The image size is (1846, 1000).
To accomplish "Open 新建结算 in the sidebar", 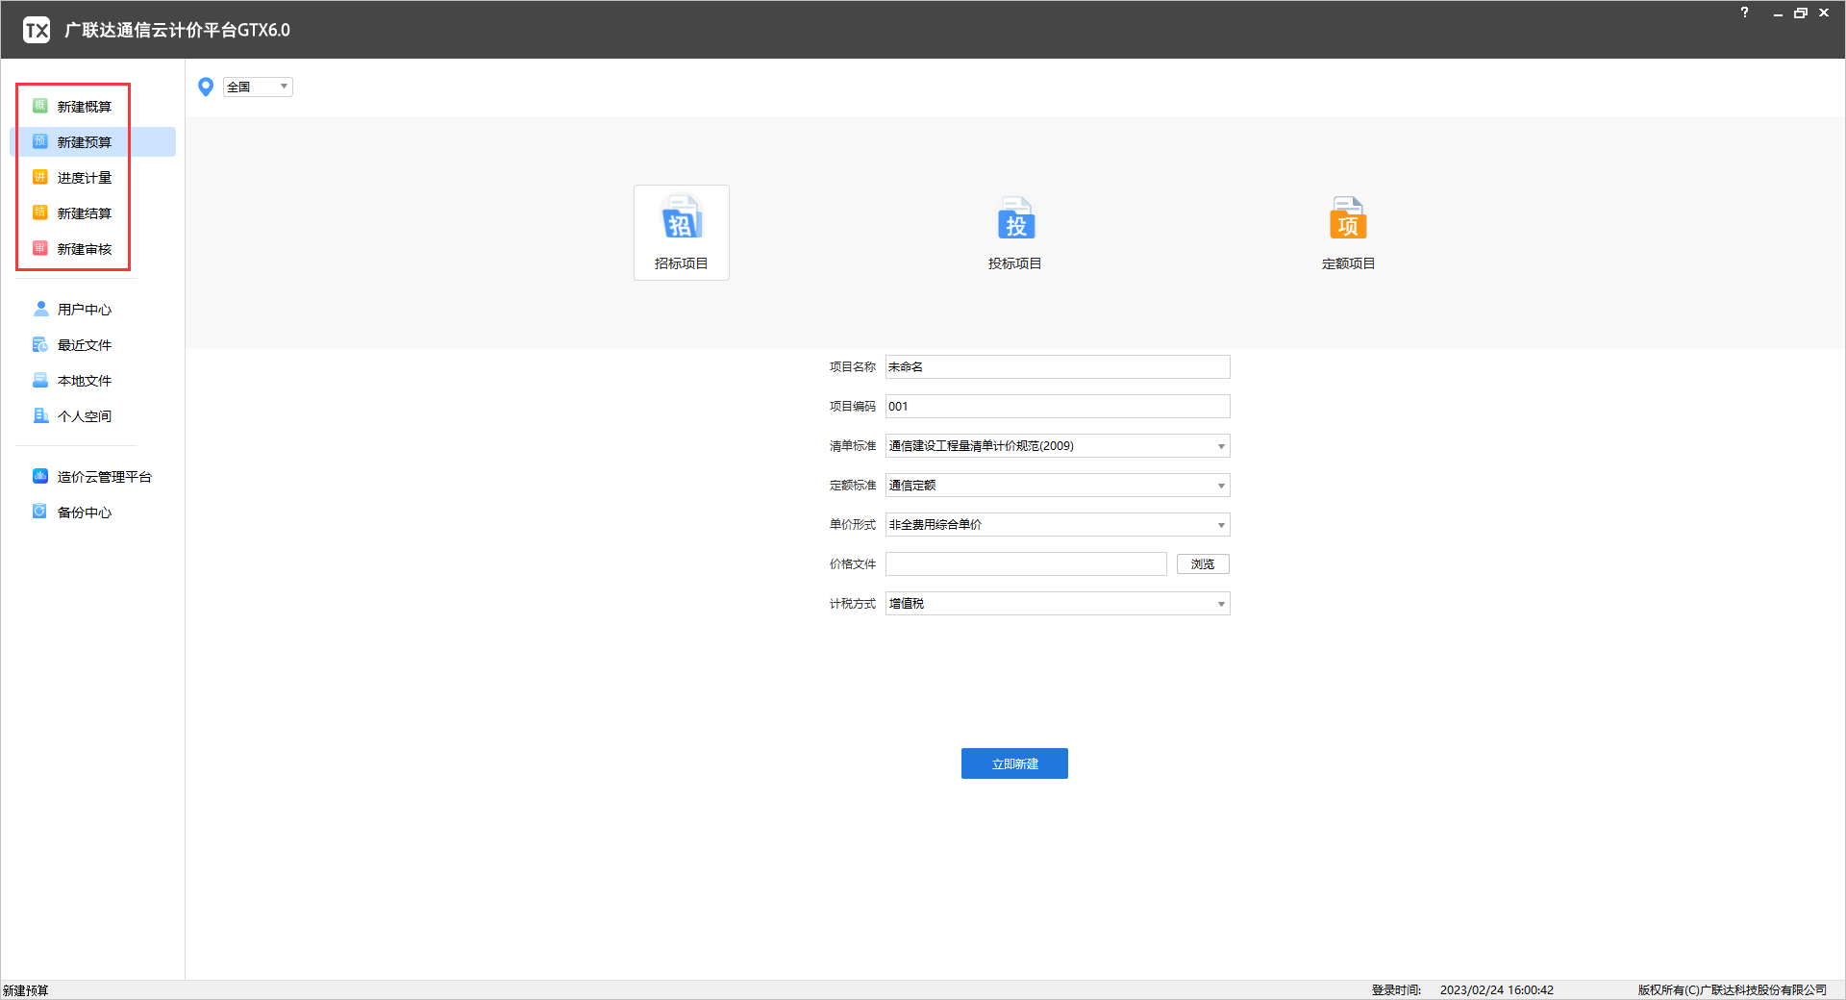I will [x=84, y=213].
